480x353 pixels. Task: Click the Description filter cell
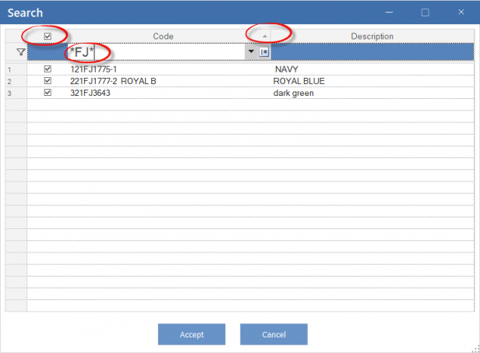[x=372, y=52]
